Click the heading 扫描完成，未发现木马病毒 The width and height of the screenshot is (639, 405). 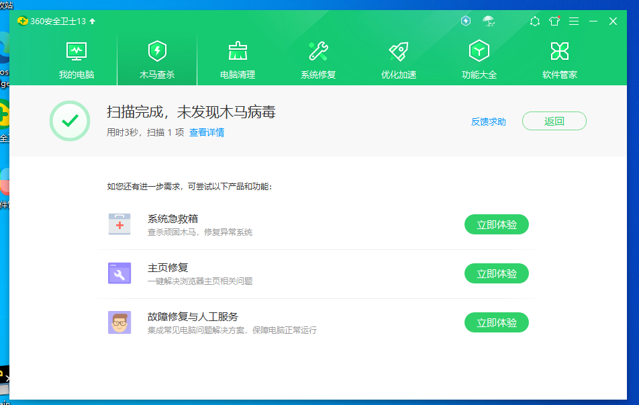(x=191, y=111)
